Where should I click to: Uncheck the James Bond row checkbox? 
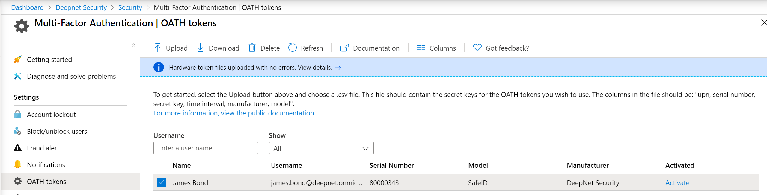click(x=162, y=182)
